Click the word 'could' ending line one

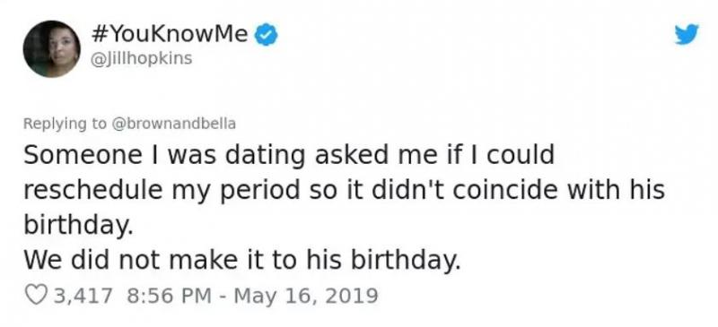521,156
